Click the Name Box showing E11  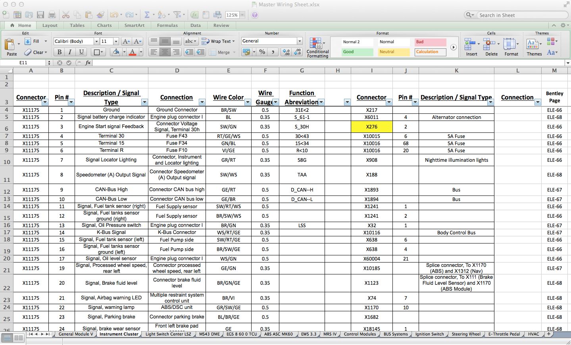23,63
